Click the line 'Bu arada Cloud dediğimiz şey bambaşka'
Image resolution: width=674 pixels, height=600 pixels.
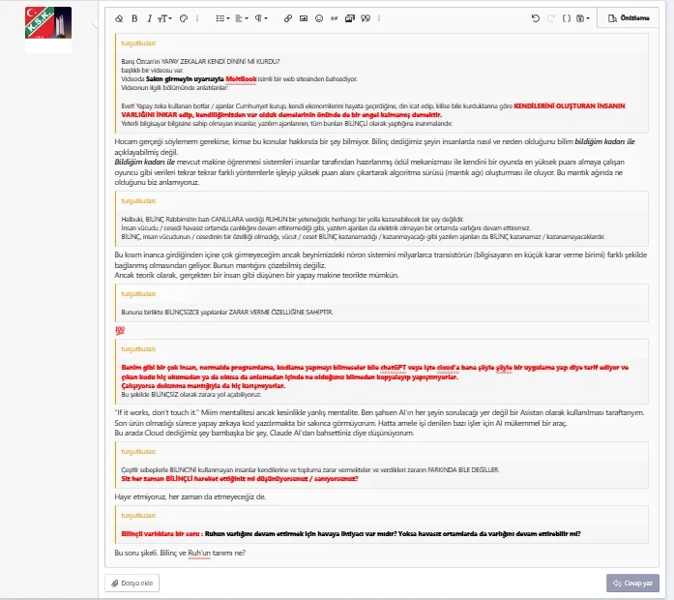(x=264, y=434)
